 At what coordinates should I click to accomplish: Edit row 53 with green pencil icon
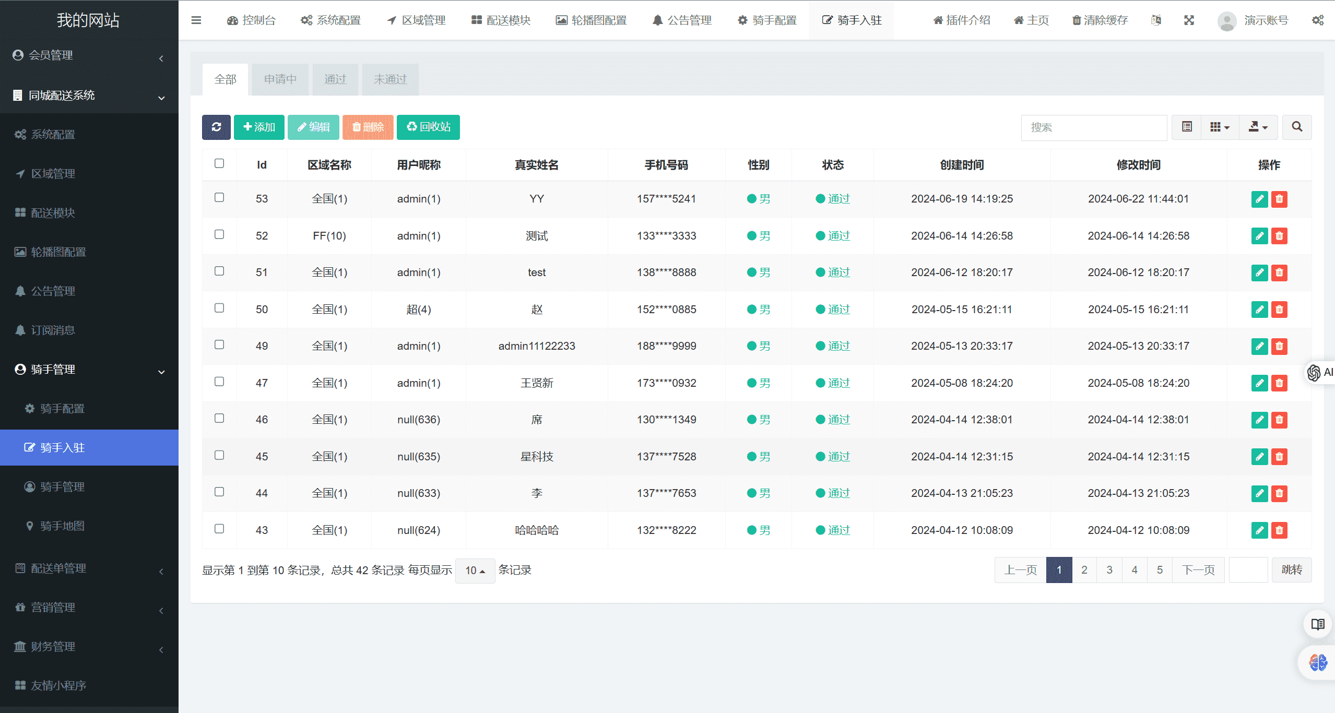1259,199
